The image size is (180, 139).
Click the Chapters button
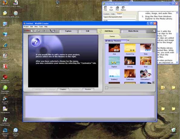63,89
